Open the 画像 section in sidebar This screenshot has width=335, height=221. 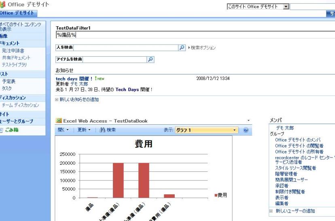click(4, 36)
